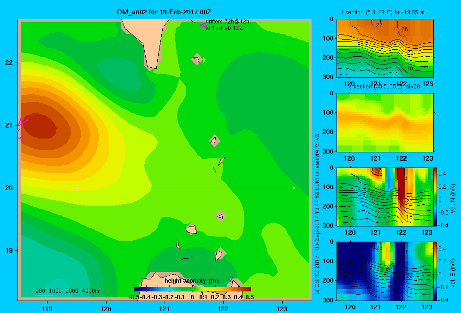
Task: Click the vel. N color bar
Action: point(436,197)
